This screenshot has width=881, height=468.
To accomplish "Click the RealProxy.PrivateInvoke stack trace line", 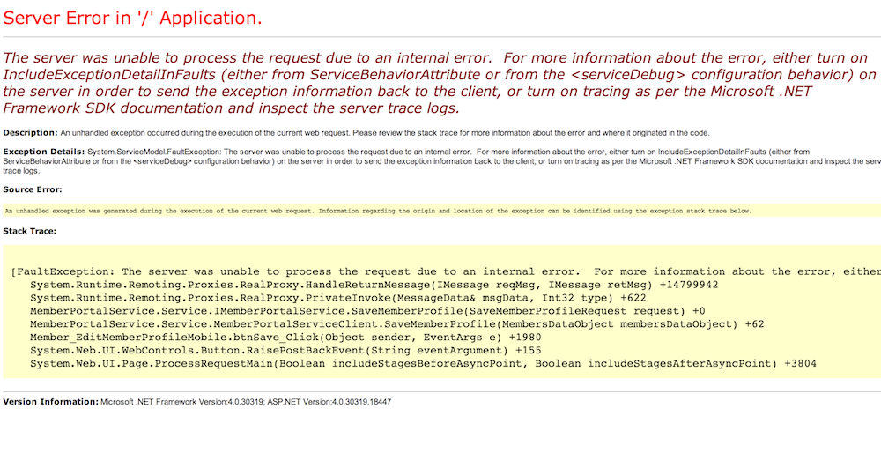I will tap(335, 299).
